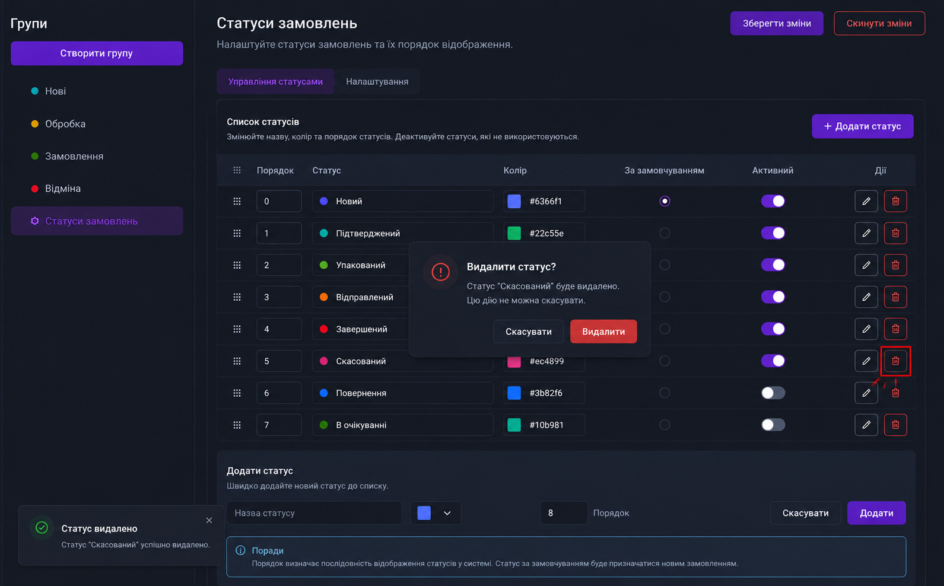This screenshot has width=944, height=586.
Task: Click the trash icon for Скасований
Action: click(895, 361)
